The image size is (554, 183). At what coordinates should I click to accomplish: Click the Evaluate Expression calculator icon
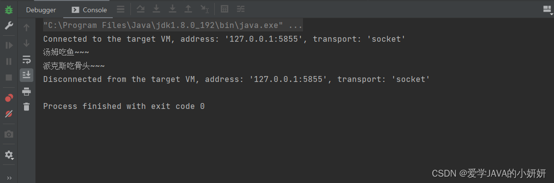(225, 9)
